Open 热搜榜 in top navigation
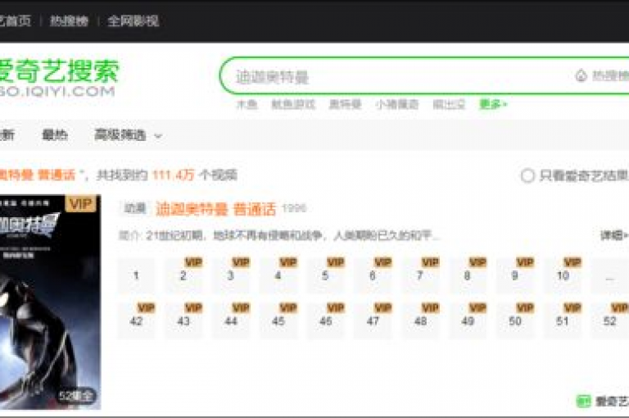629x418 pixels. (x=69, y=20)
